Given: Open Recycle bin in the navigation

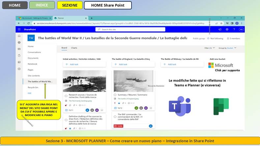Looking at the screenshot, I should [x=33, y=87].
